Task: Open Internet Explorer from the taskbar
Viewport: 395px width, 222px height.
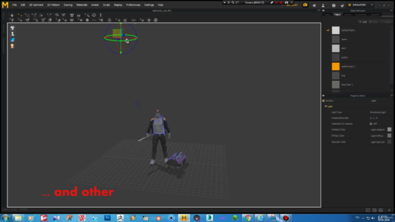Action: (x=260, y=218)
